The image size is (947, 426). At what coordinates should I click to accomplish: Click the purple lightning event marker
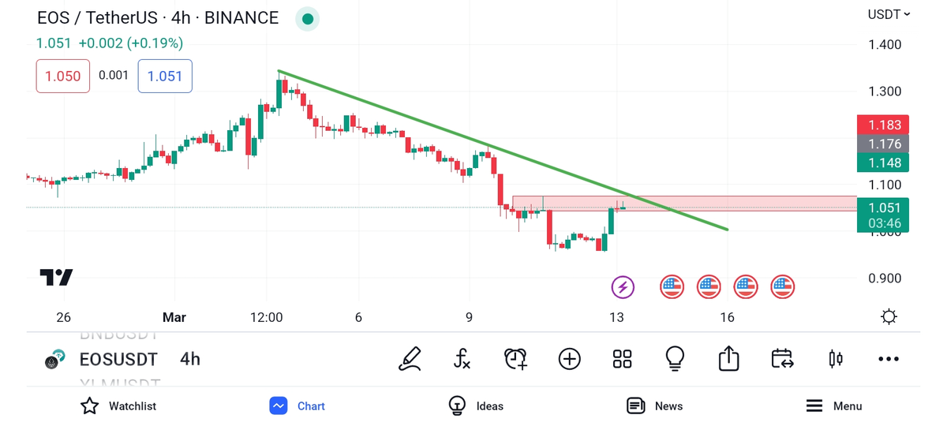[x=623, y=287]
